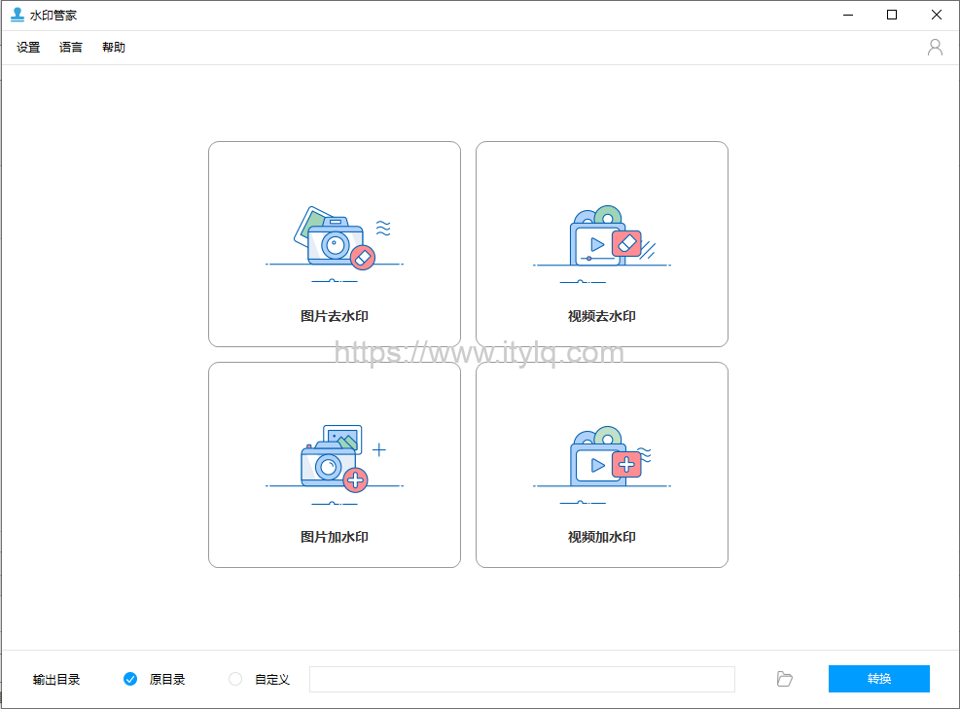Click the folder browse icon near 转换
The height and width of the screenshot is (709, 960).
tap(784, 679)
